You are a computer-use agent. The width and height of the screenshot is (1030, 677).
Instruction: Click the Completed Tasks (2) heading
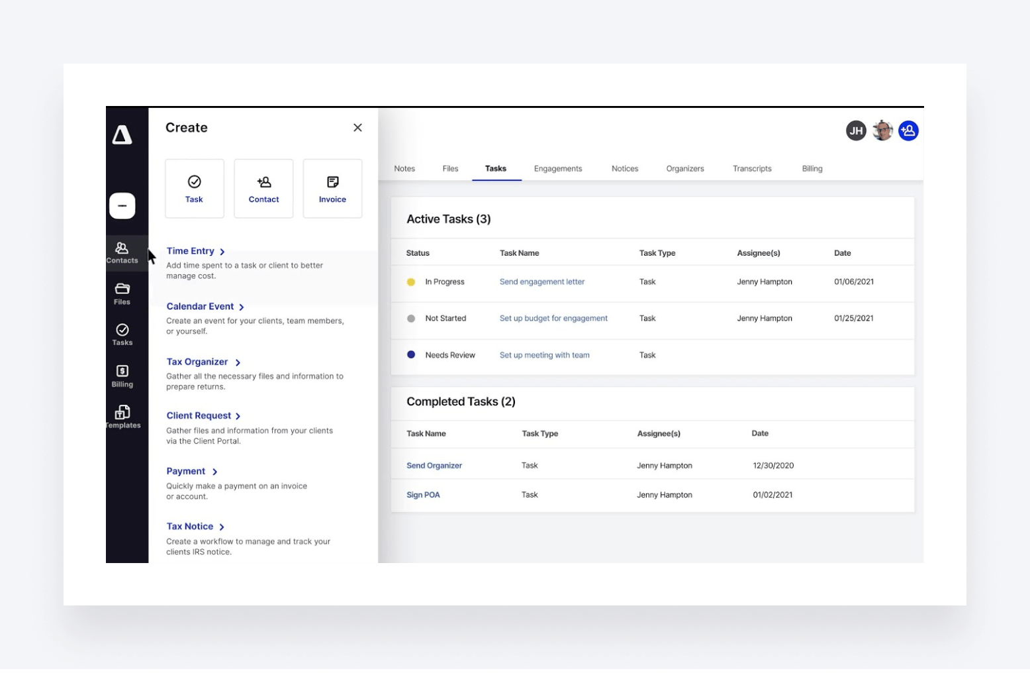(461, 402)
